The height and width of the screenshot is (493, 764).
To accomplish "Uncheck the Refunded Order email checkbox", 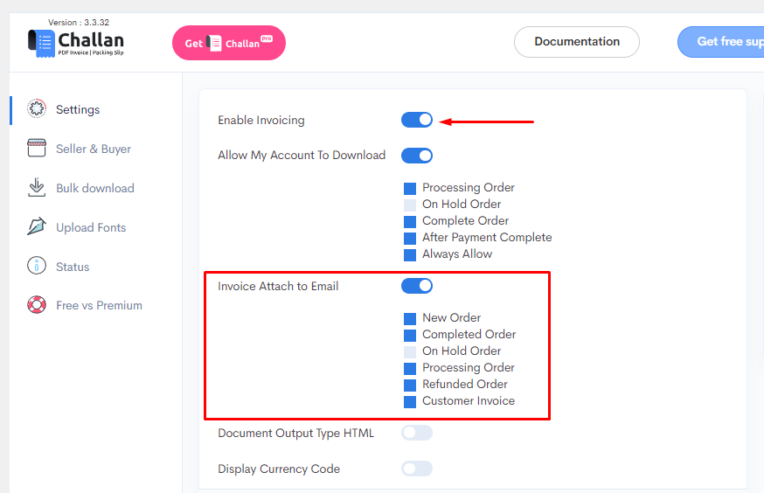I will [410, 385].
